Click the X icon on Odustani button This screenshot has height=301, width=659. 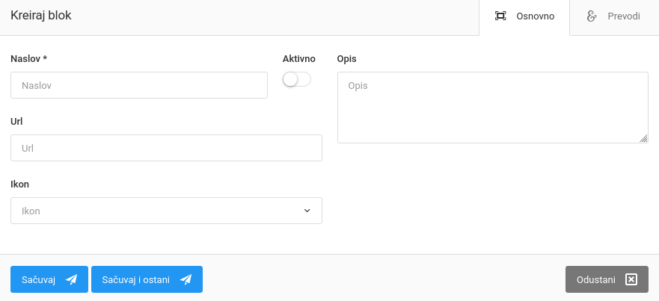coord(631,279)
